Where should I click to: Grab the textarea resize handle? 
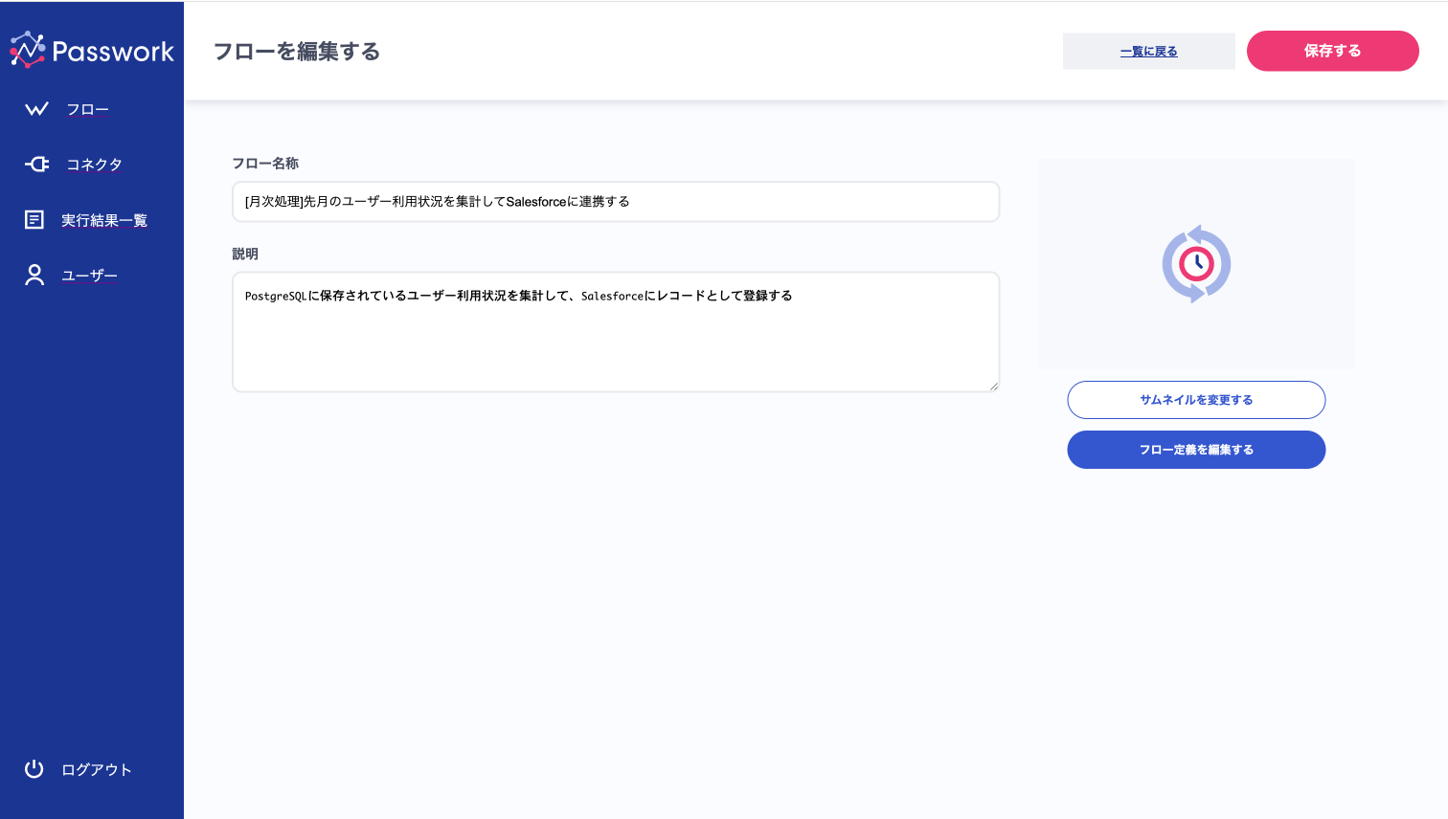pos(993,386)
